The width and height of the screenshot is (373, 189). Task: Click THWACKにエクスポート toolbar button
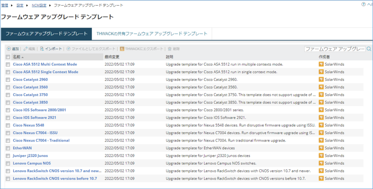(142, 49)
